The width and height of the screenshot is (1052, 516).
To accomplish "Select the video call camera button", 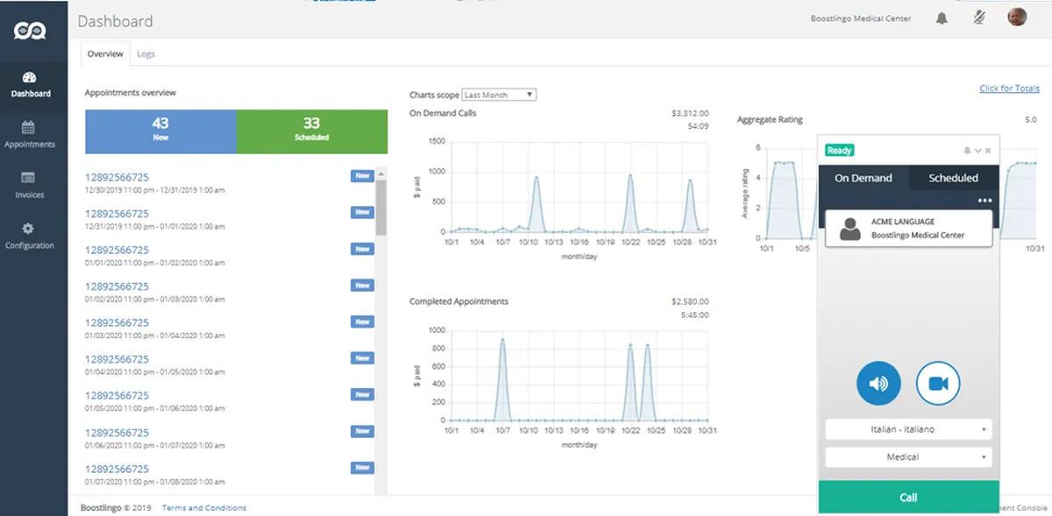I will tap(938, 383).
